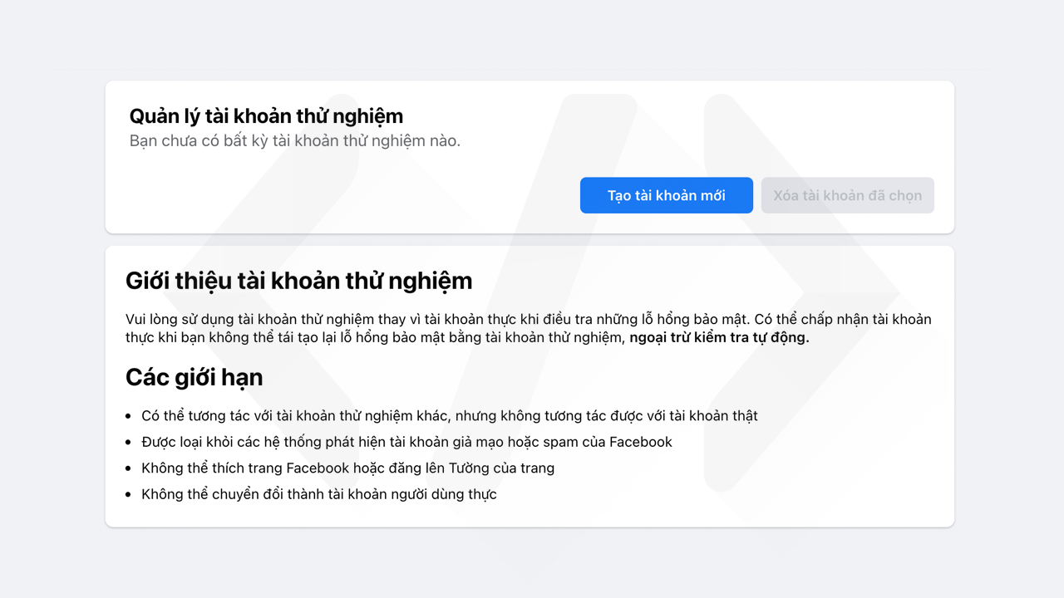Click the "Xóa tài khoản đã chọn" button
The image size is (1064, 598).
pyautogui.click(x=847, y=195)
